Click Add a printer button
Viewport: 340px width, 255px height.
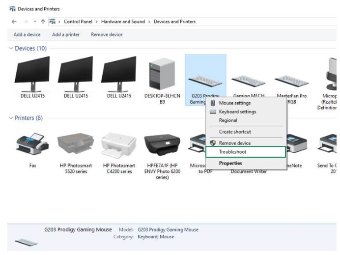(66, 34)
